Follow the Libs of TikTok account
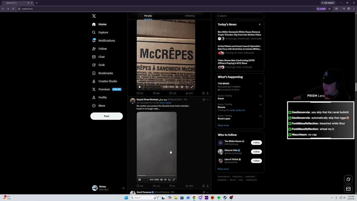Viewport: 357px width, 201px height. (256, 161)
